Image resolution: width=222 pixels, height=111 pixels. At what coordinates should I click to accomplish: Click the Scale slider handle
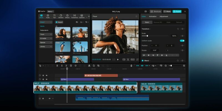[x=147, y=36]
